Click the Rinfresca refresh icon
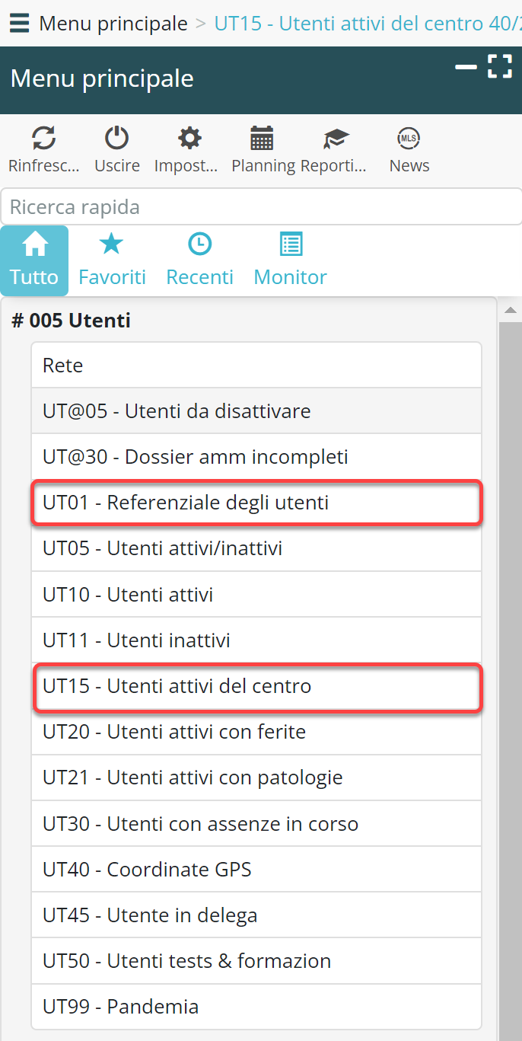This screenshot has width=522, height=1041. point(43,139)
